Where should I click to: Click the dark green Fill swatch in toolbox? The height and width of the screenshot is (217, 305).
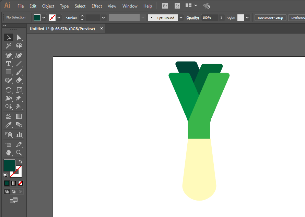point(10,165)
